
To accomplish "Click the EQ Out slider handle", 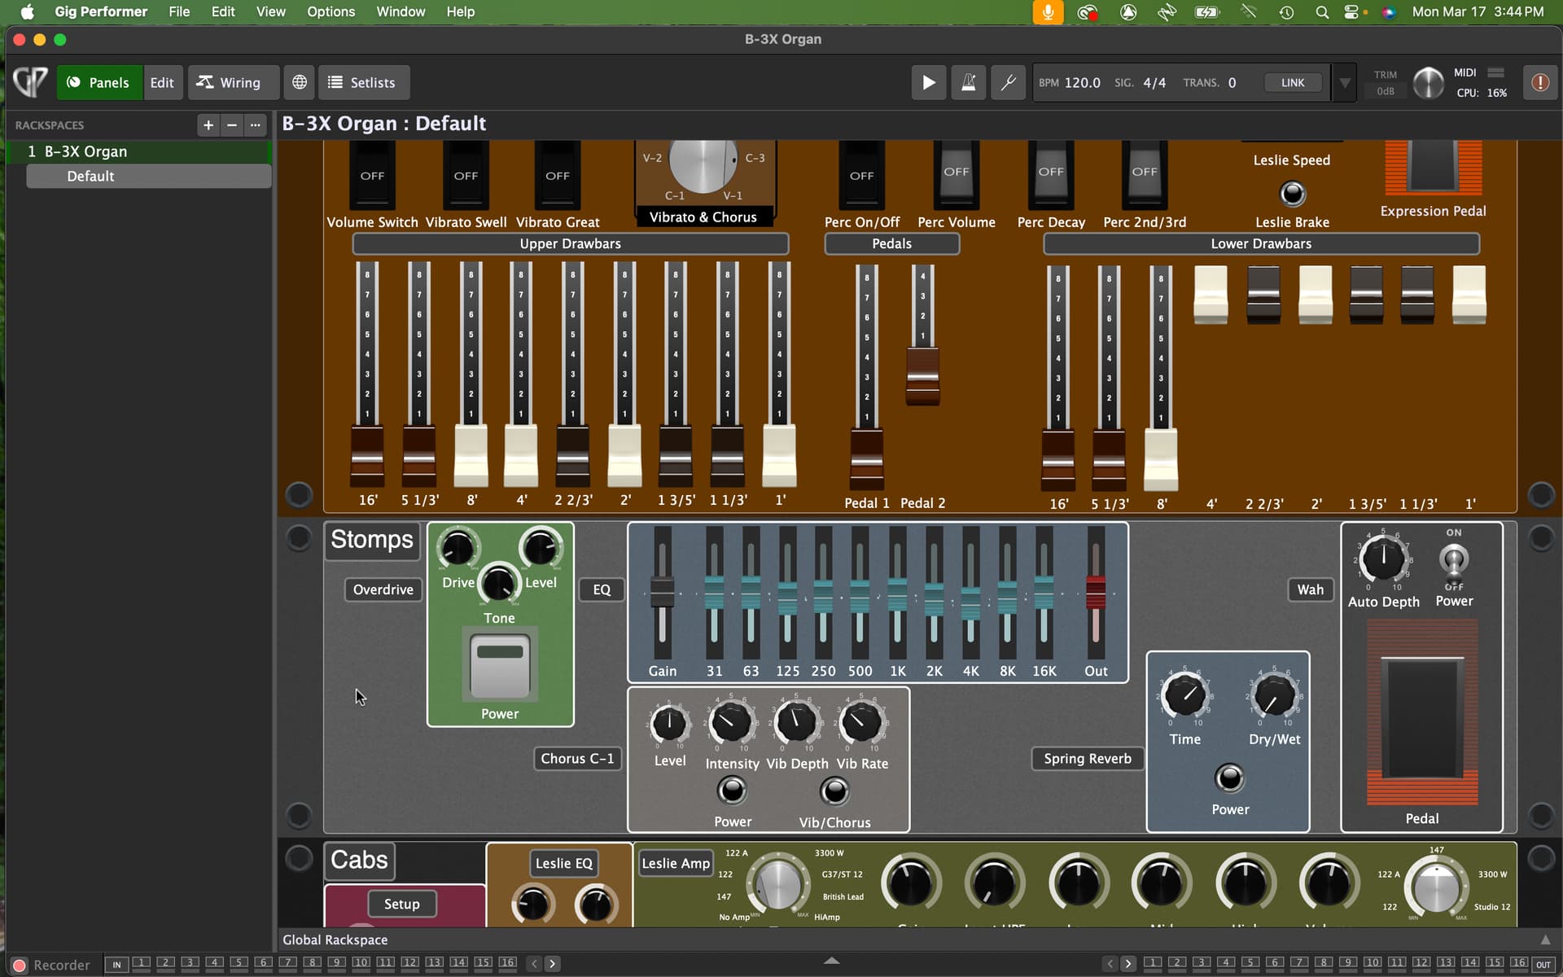I will pos(1096,592).
